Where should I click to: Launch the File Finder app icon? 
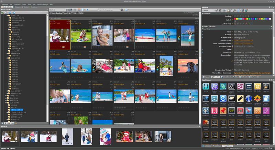(257, 86)
